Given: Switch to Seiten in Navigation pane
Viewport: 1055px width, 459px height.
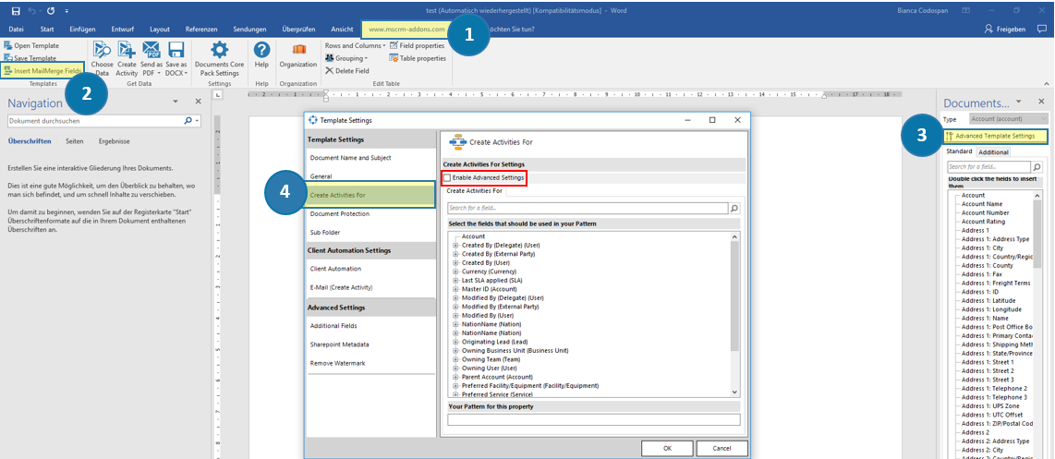Looking at the screenshot, I should 75,141.
